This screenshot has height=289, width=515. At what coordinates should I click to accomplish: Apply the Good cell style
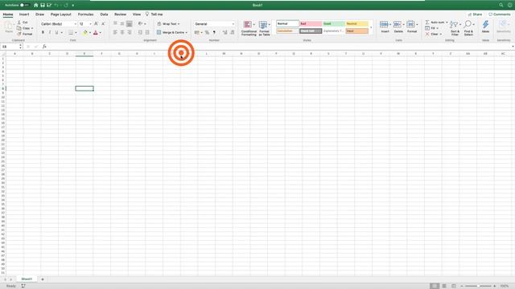(333, 24)
